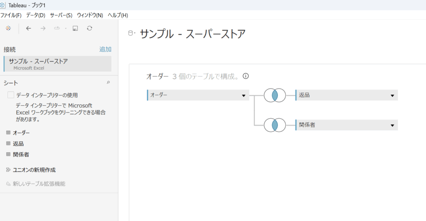
Task: Click the Tableau start page logo icon
Action: [x=8, y=28]
